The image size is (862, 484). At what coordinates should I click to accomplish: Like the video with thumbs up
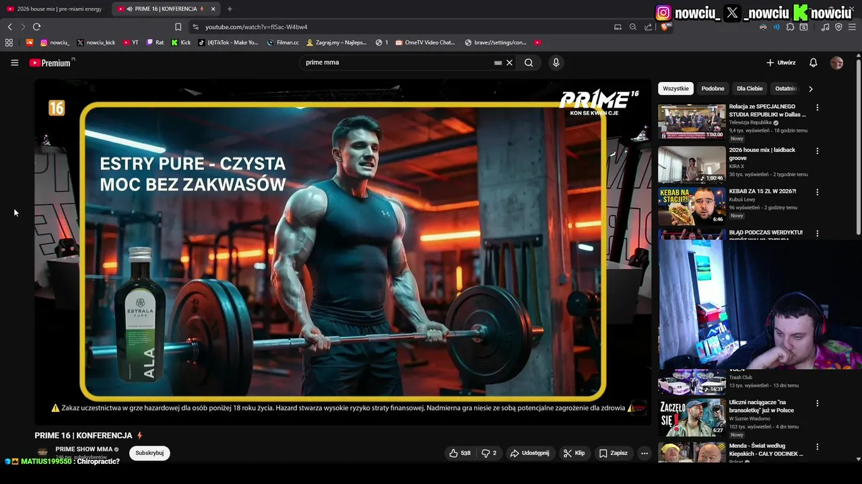pos(460,453)
